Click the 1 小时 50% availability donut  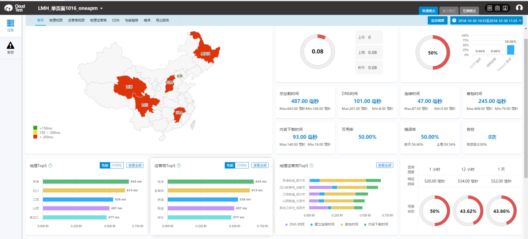tap(434, 211)
